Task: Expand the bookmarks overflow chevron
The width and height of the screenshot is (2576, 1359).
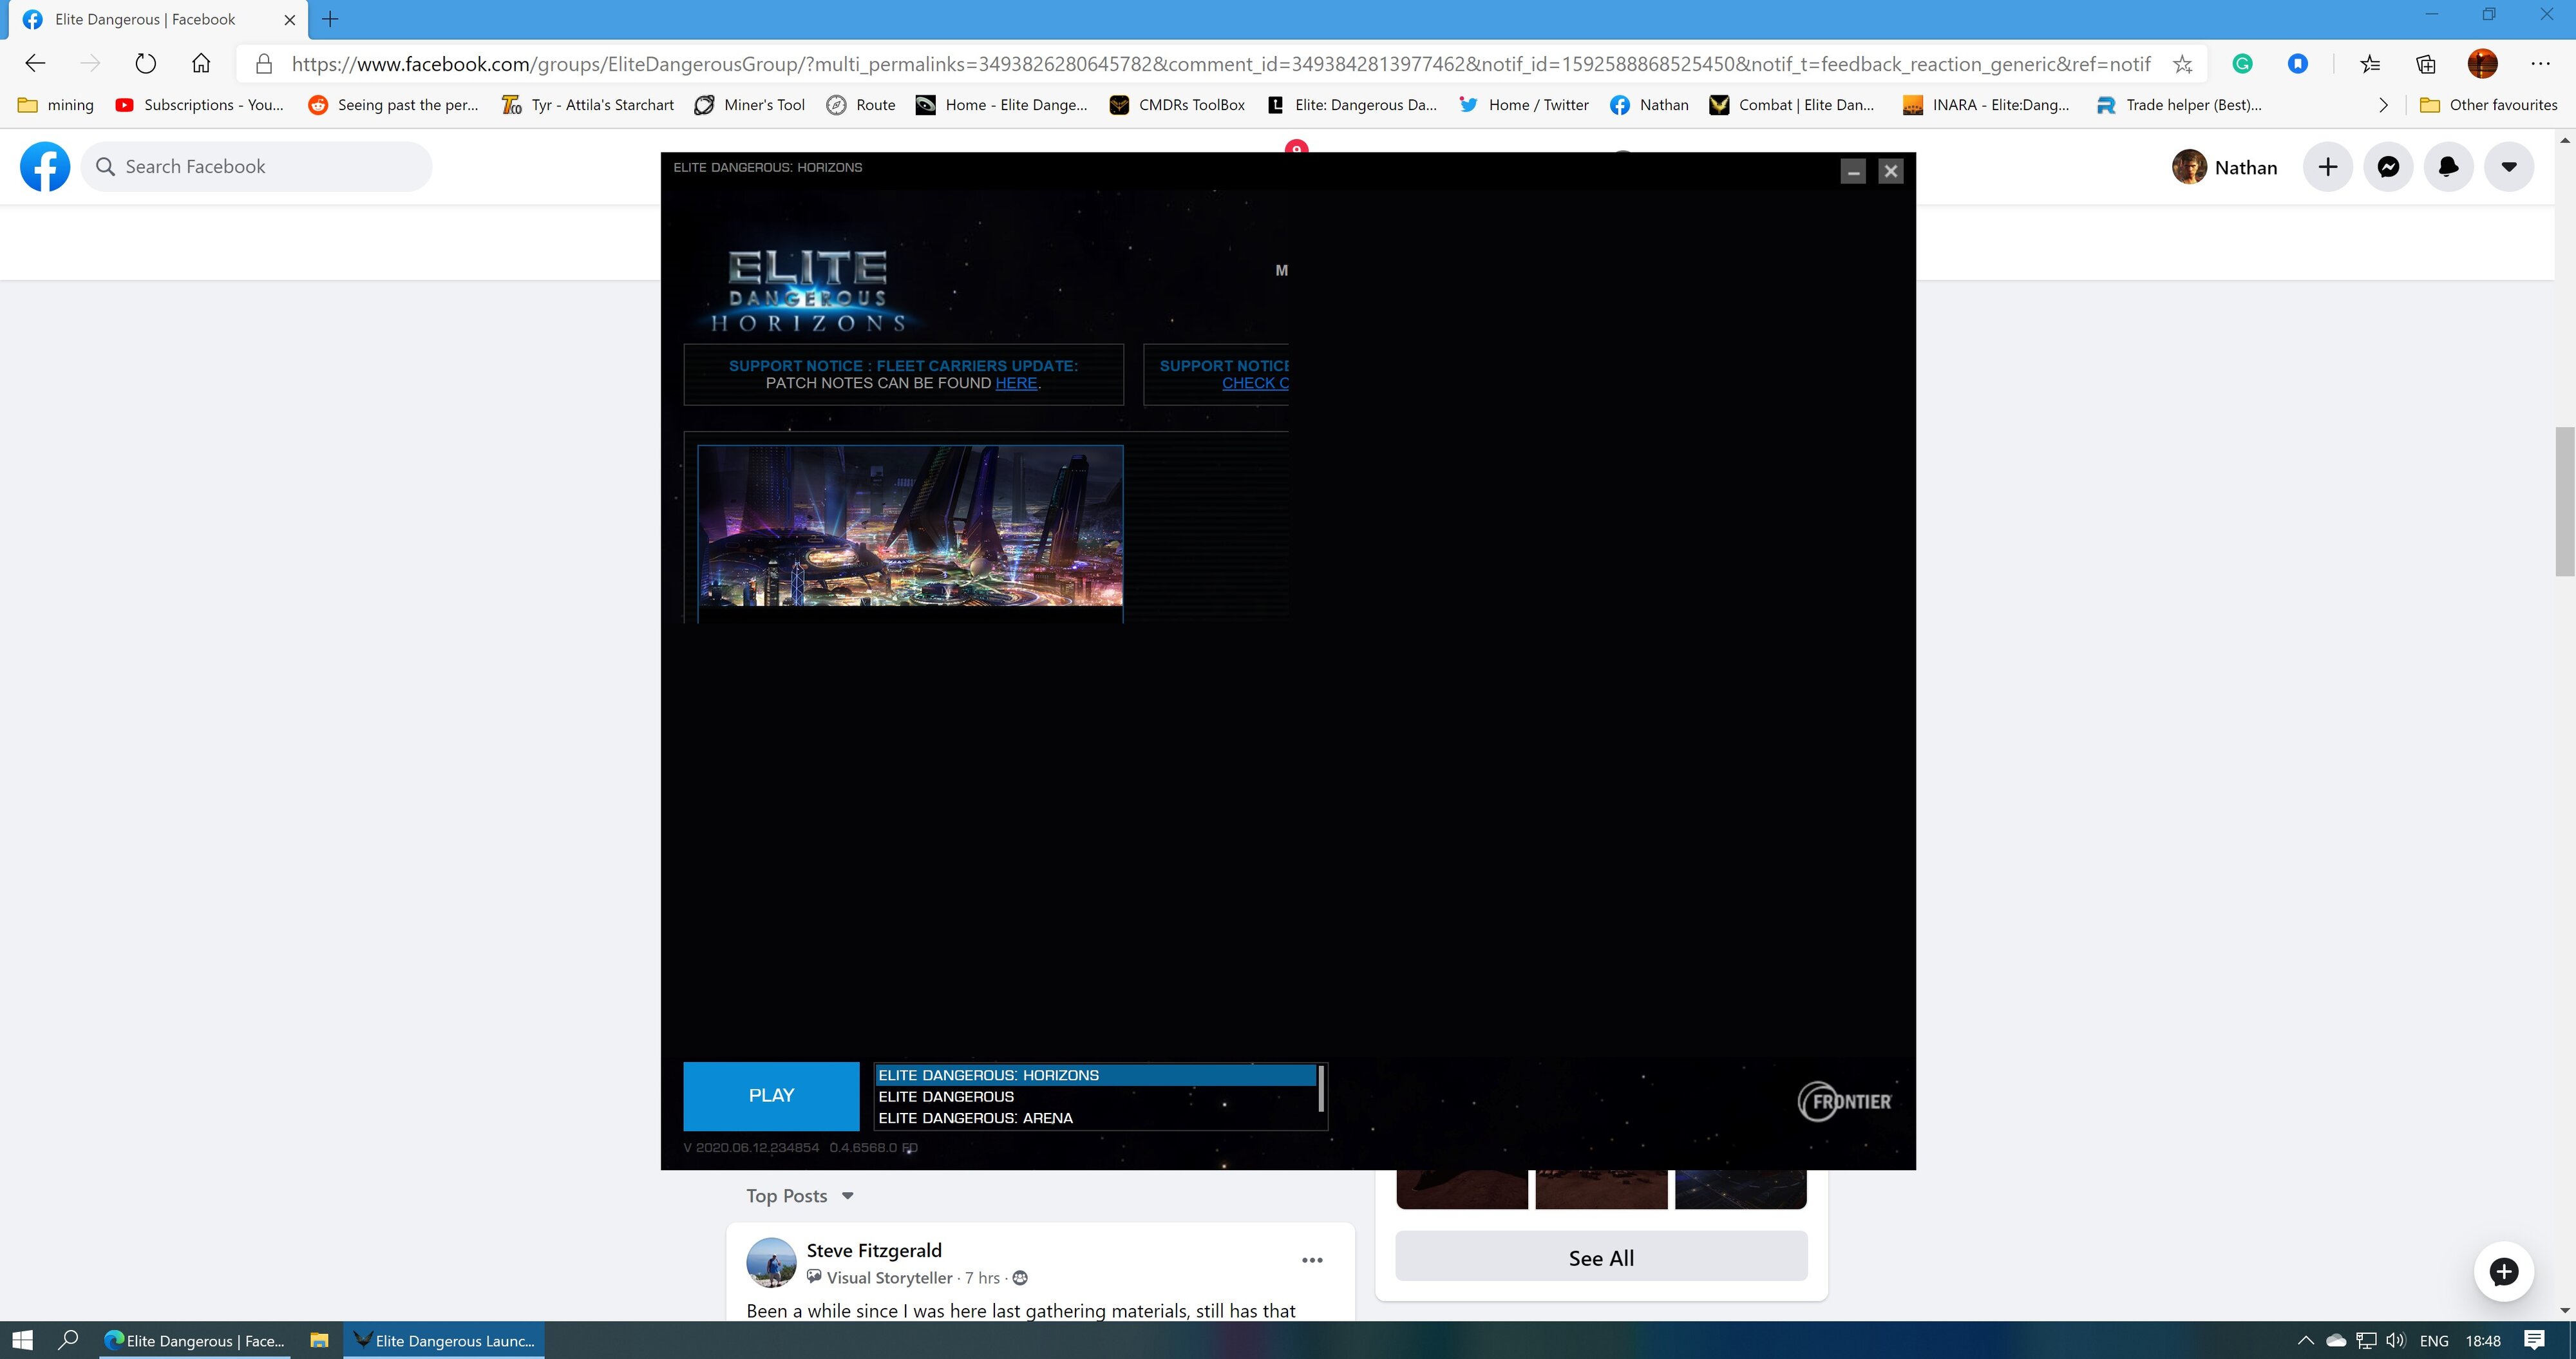Action: coord(2383,105)
